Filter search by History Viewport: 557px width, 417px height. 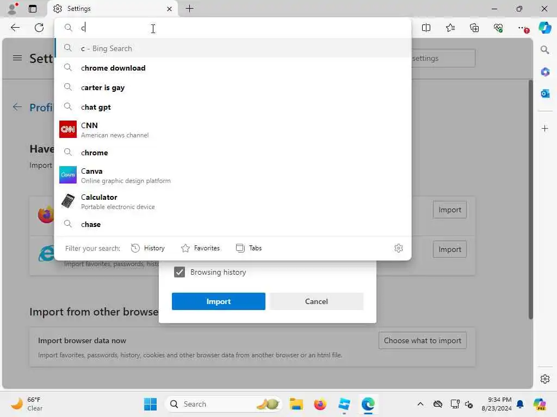point(148,248)
